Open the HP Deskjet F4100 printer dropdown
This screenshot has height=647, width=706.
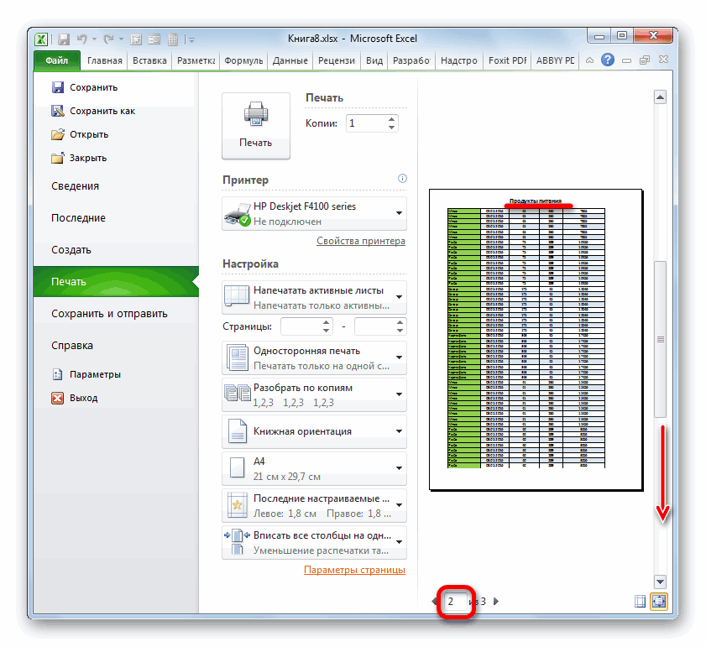point(314,213)
